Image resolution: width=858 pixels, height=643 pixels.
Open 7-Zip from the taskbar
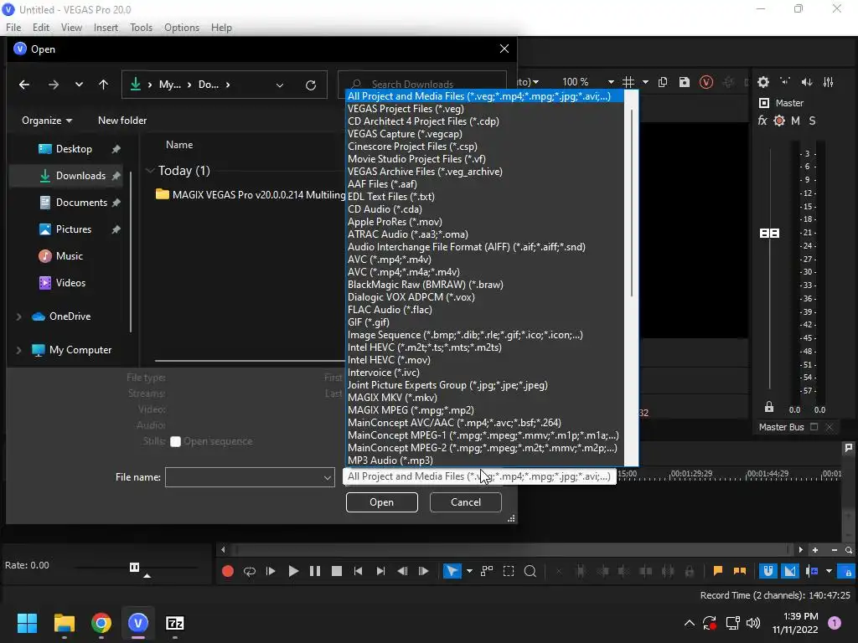click(x=174, y=623)
